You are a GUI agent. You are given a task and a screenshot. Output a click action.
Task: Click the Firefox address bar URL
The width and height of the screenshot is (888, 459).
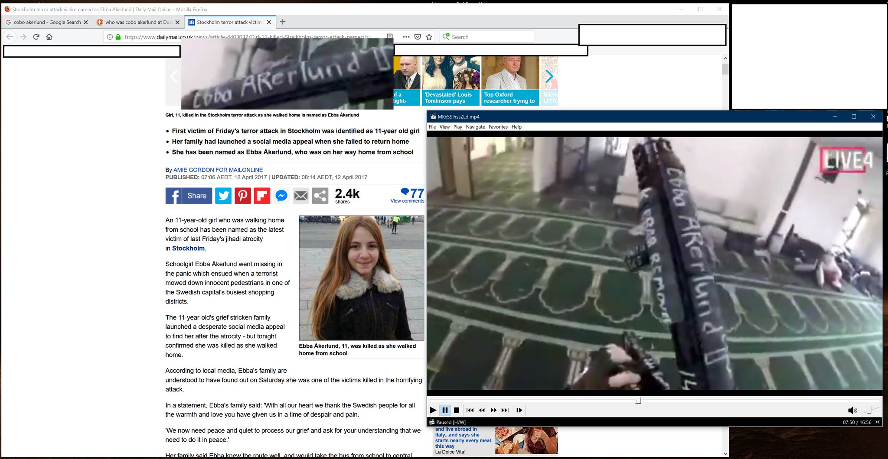(x=247, y=37)
